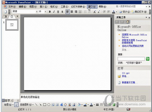
Task: Click the 搜索 search input field
Action: (x=131, y=59)
